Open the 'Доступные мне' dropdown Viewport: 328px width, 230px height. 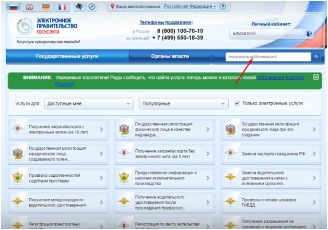coord(88,104)
